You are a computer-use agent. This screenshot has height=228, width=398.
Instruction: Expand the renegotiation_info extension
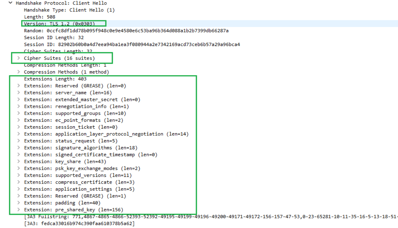point(19,106)
